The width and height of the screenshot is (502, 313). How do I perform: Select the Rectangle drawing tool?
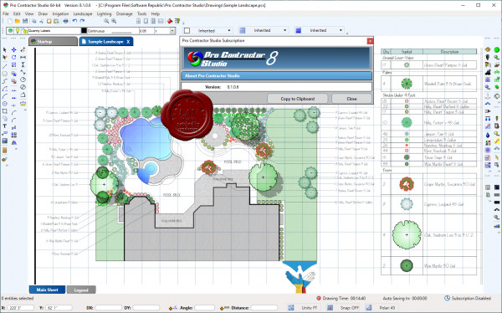coord(4,111)
